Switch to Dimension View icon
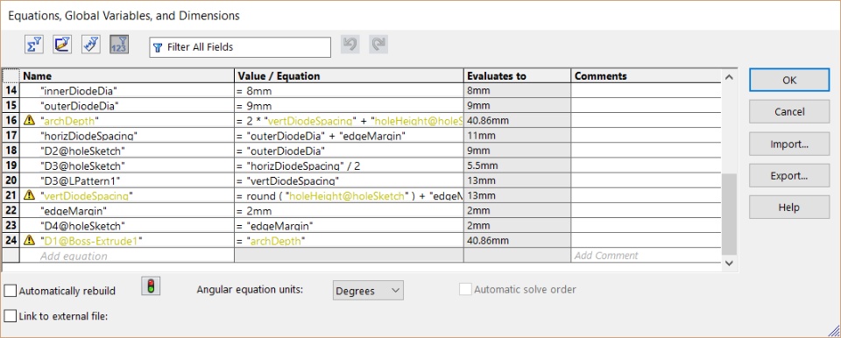The height and width of the screenshot is (338, 841). click(91, 45)
